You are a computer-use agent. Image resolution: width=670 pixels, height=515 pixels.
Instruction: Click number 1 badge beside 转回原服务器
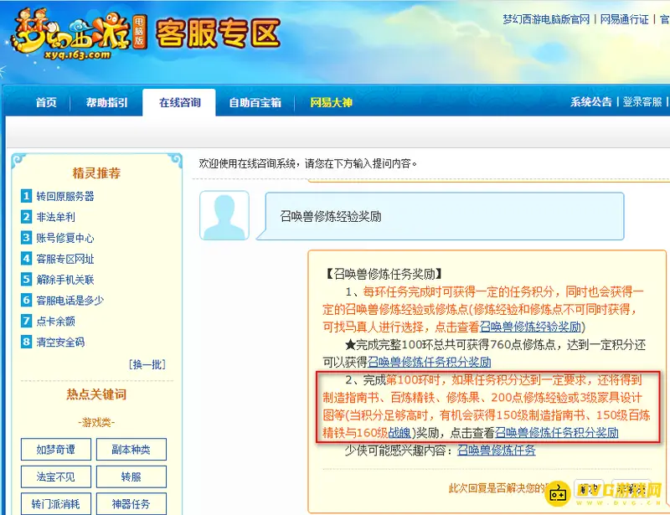coord(26,196)
